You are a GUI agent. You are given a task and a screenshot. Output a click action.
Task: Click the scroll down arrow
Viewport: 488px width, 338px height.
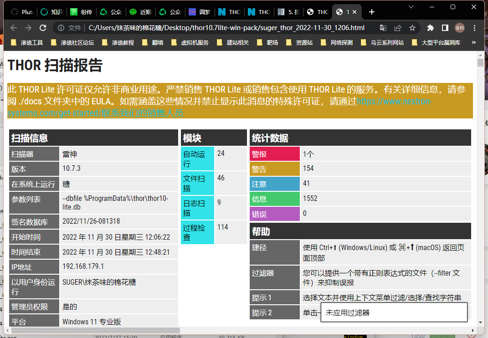480,323
